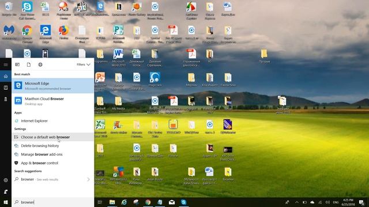
Task: Select the Media Player Classic 321 shortcut
Action: point(82,9)
